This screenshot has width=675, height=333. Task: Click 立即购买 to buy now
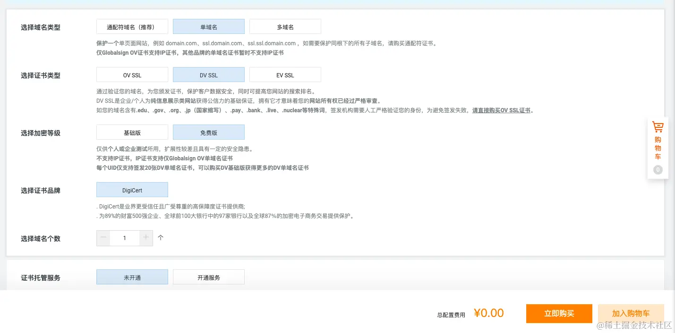coord(559,314)
